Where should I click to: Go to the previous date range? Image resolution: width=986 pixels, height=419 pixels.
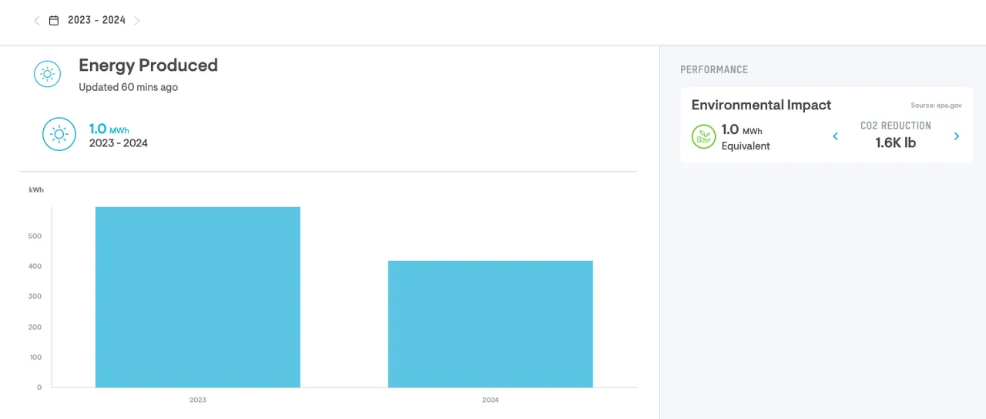[x=36, y=21]
